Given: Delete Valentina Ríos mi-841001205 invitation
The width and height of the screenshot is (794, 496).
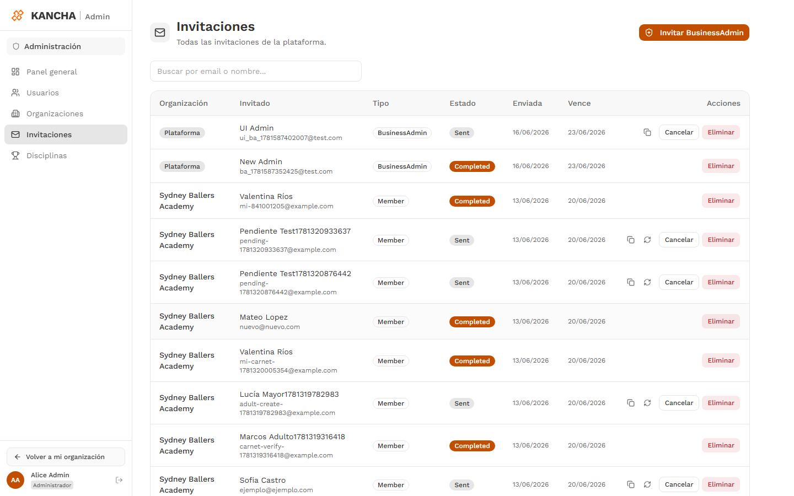Looking at the screenshot, I should 721,201.
